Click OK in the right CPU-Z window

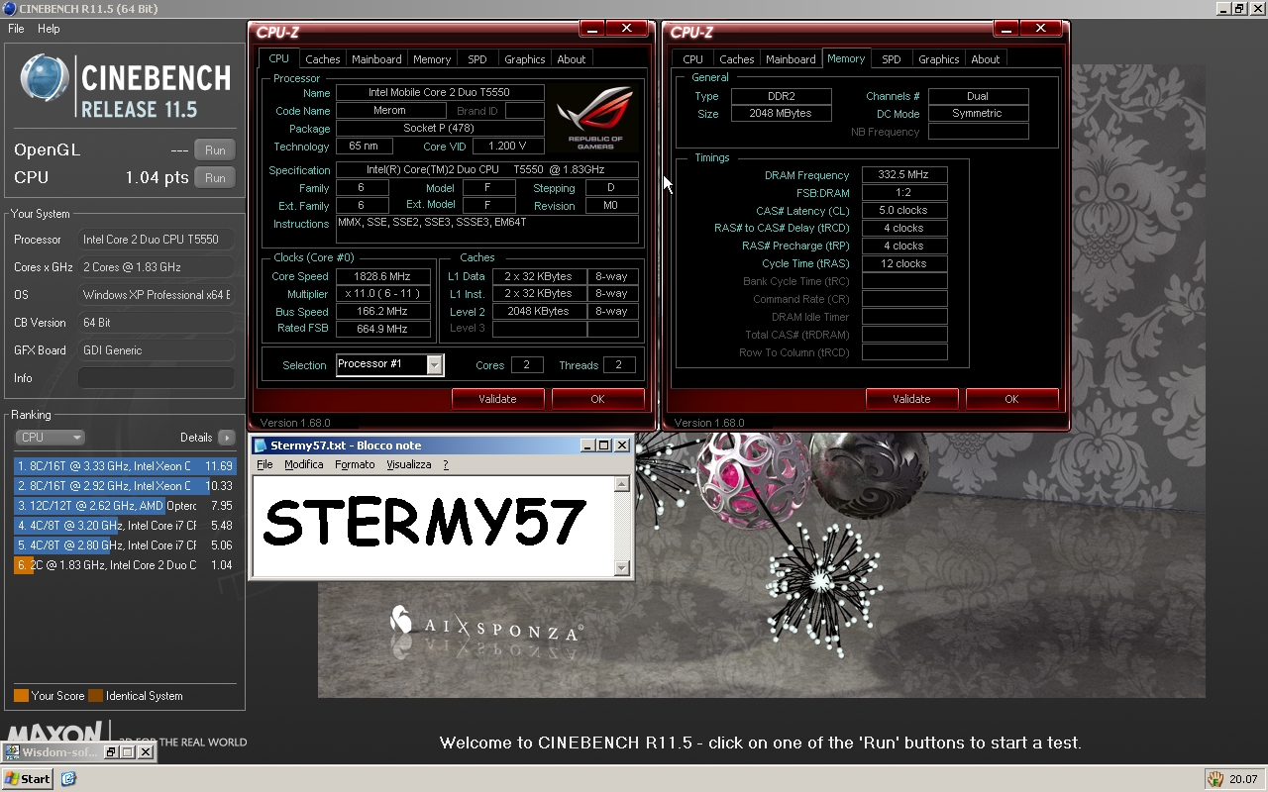[1011, 399]
